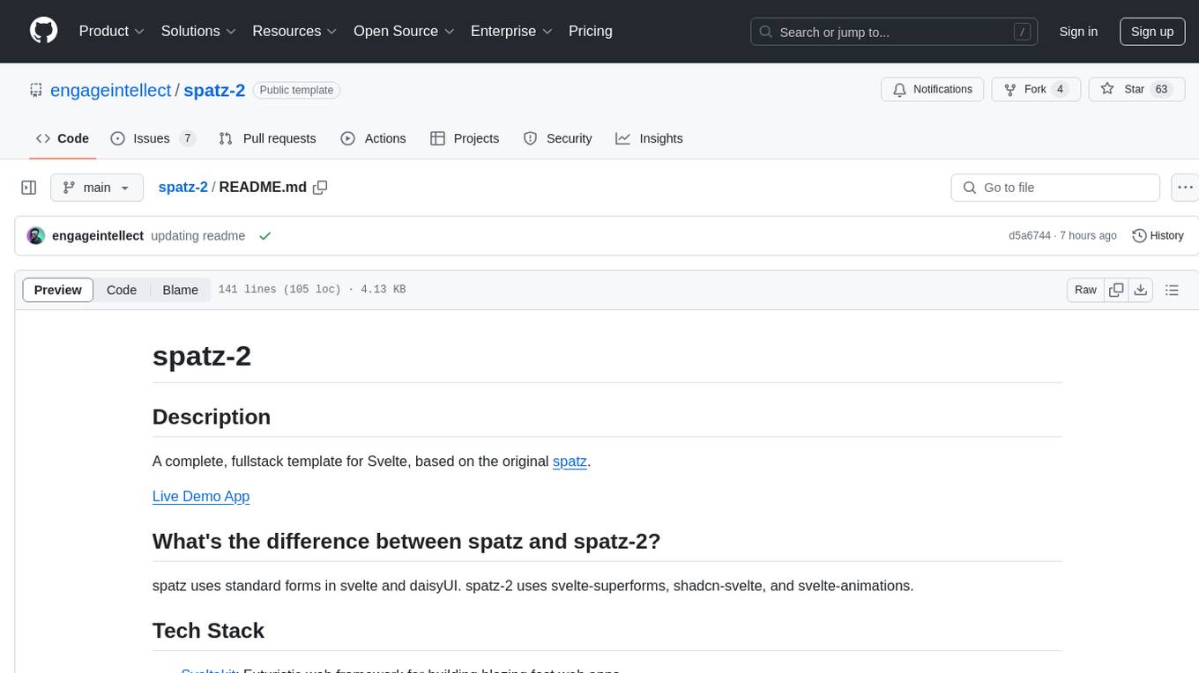
Task: Focus the Go to file field
Action: (1055, 188)
